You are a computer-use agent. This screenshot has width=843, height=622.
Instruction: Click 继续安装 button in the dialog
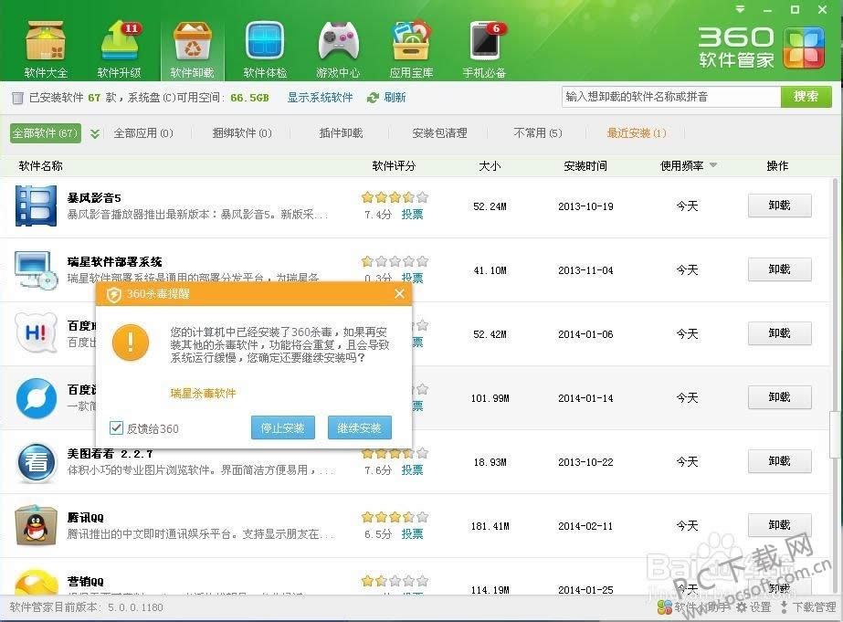pos(360,428)
